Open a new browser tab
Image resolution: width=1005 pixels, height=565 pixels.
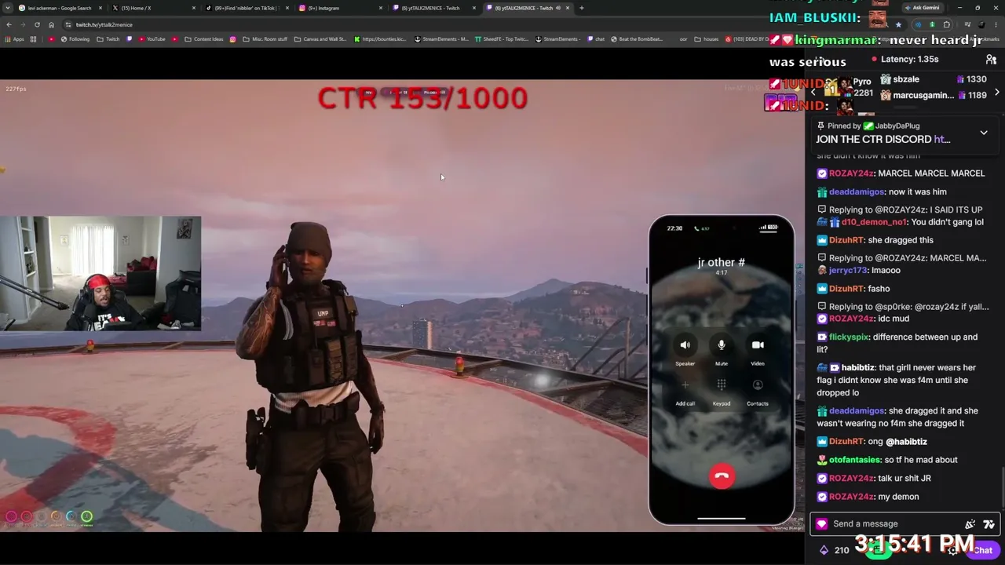point(581,8)
